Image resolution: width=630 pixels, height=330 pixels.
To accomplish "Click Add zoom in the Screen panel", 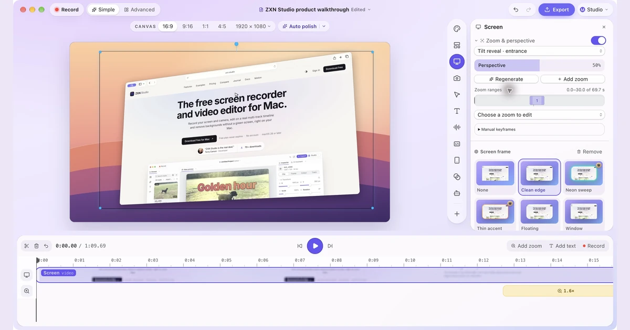I will [x=573, y=79].
